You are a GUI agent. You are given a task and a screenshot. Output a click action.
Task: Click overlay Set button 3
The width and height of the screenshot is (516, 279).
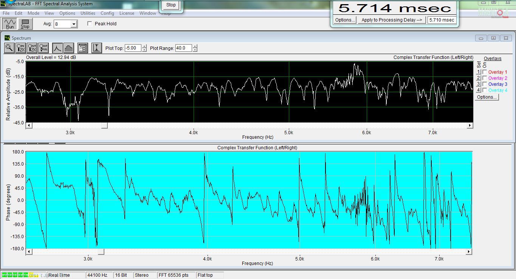click(478, 84)
